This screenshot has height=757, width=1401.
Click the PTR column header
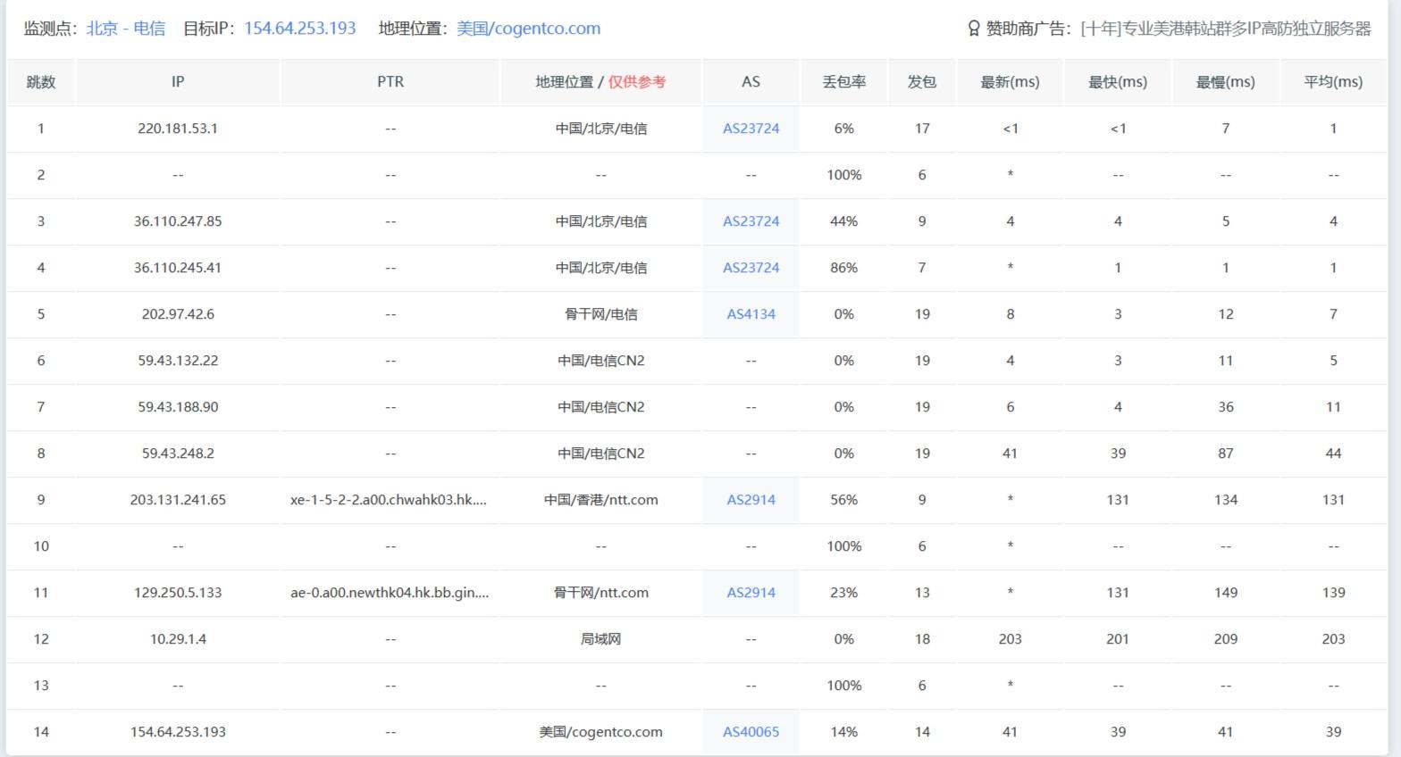click(x=390, y=82)
